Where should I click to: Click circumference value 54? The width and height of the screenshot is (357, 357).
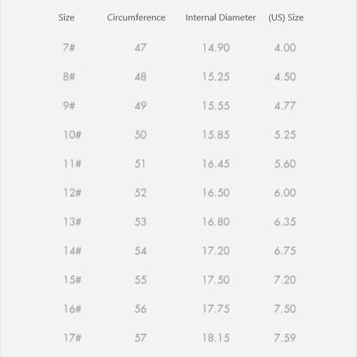(140, 251)
